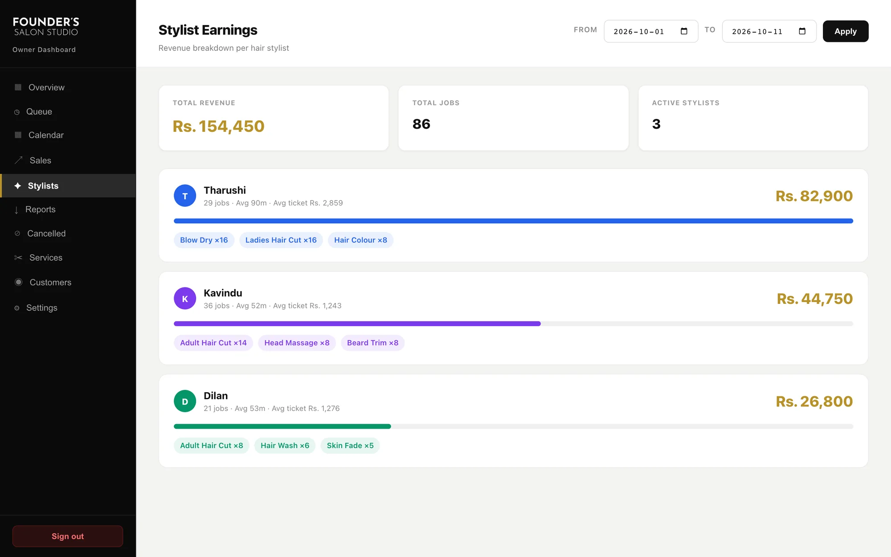
Task: Click the Beard Trim ×8 tag
Action: coord(373,343)
